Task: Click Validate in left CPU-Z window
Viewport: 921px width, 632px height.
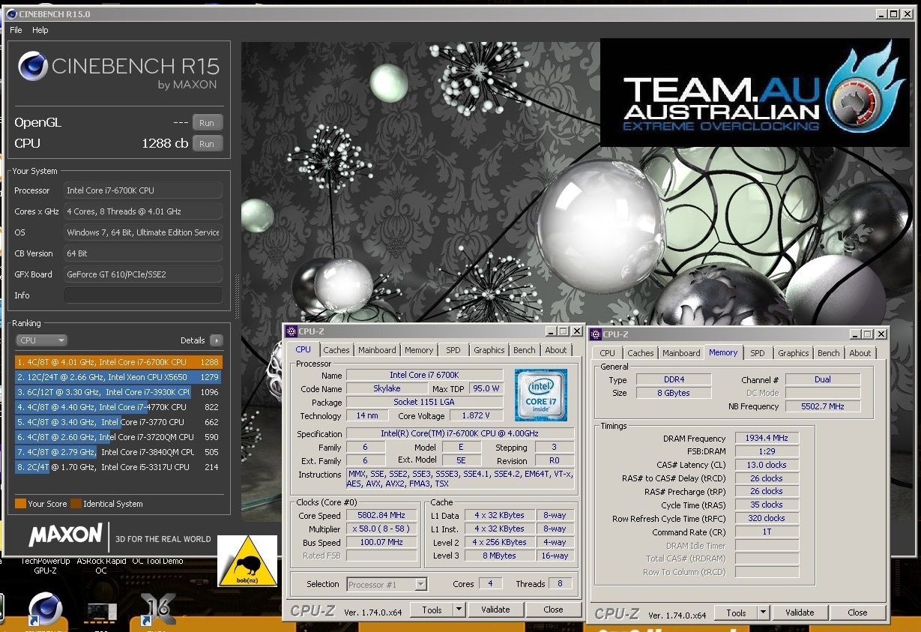Action: [495, 610]
